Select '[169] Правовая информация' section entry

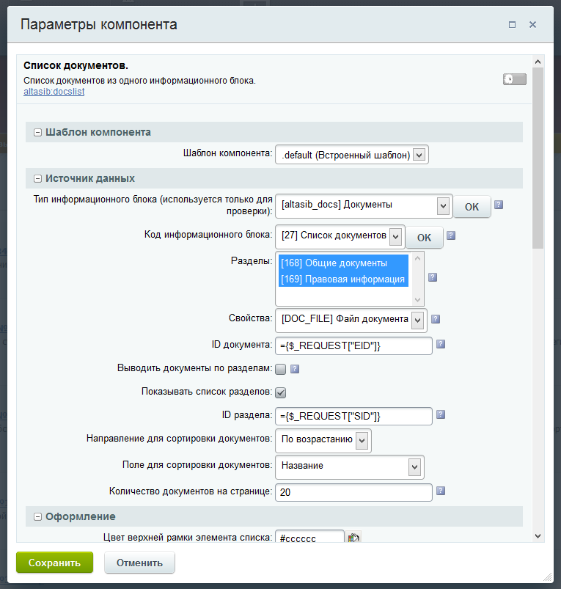[x=342, y=279]
